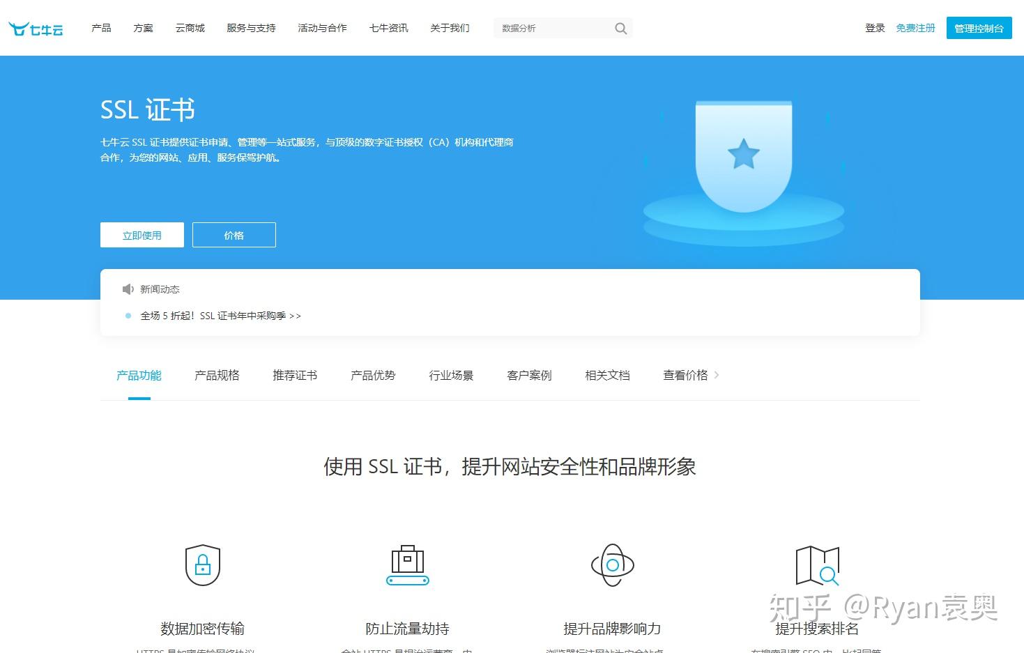Open the 活动与合作 menu

tap(322, 28)
